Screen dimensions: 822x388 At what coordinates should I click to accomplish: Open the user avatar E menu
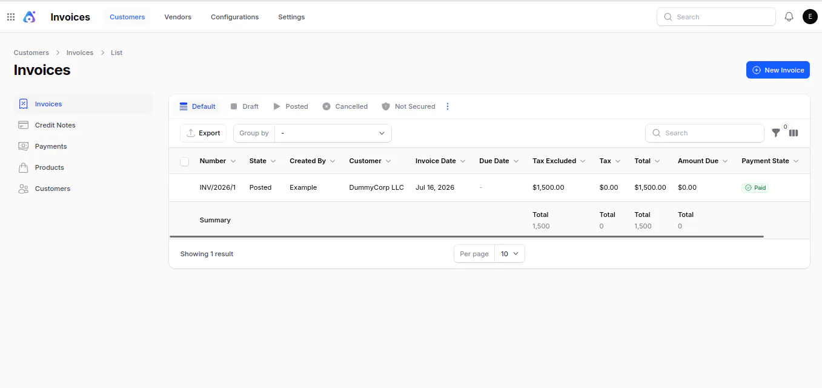click(x=810, y=17)
